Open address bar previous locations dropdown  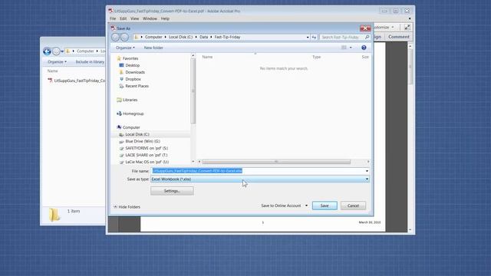click(x=308, y=37)
